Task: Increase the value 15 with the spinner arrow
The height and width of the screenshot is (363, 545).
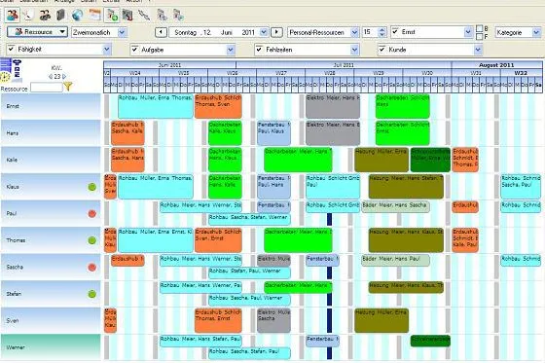Action: pyautogui.click(x=382, y=29)
